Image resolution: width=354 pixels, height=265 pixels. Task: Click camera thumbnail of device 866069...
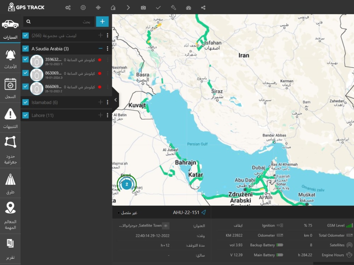[36, 88]
